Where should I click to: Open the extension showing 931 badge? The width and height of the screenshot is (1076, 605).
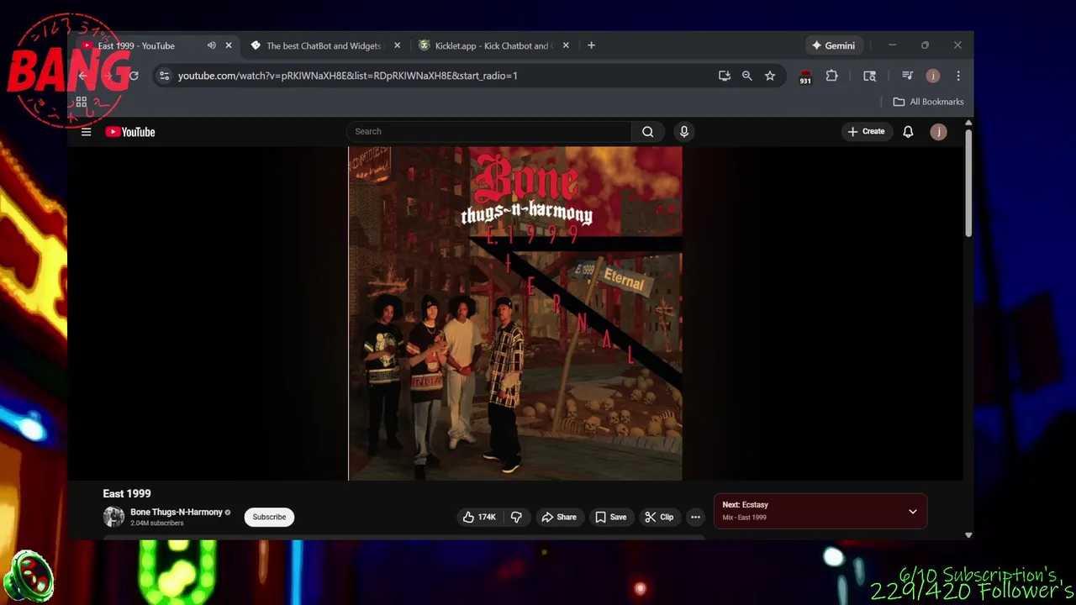click(805, 76)
